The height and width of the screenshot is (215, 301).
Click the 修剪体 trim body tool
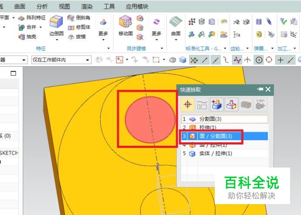[x=79, y=27]
